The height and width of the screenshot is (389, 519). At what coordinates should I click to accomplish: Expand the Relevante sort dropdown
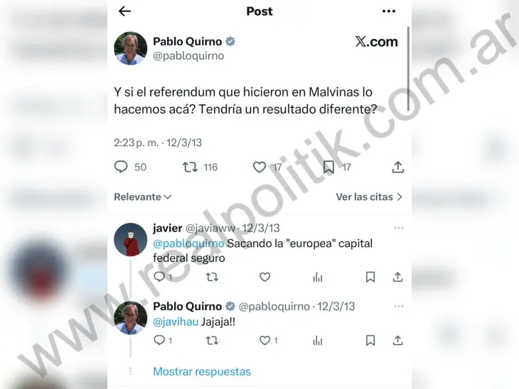(x=143, y=197)
